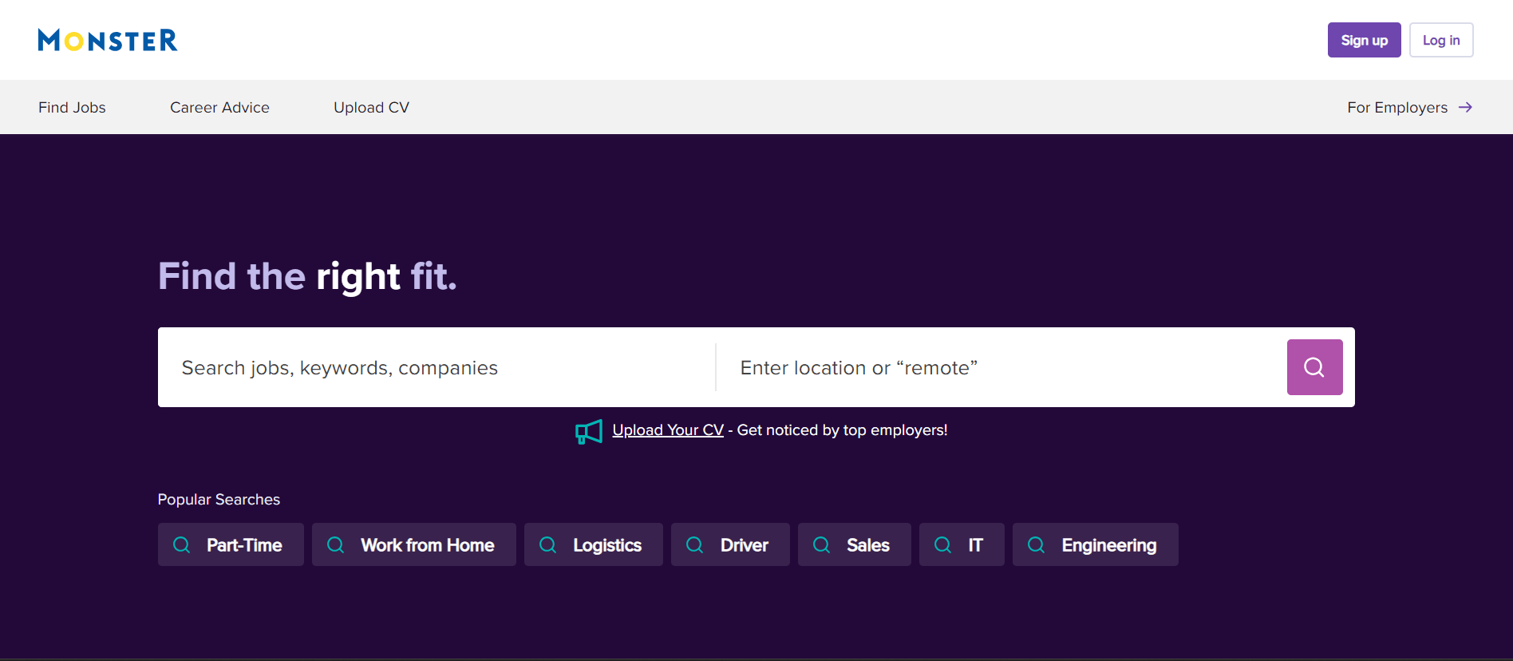Select the Driver popular search
This screenshot has height=661, width=1513.
[x=730, y=544]
